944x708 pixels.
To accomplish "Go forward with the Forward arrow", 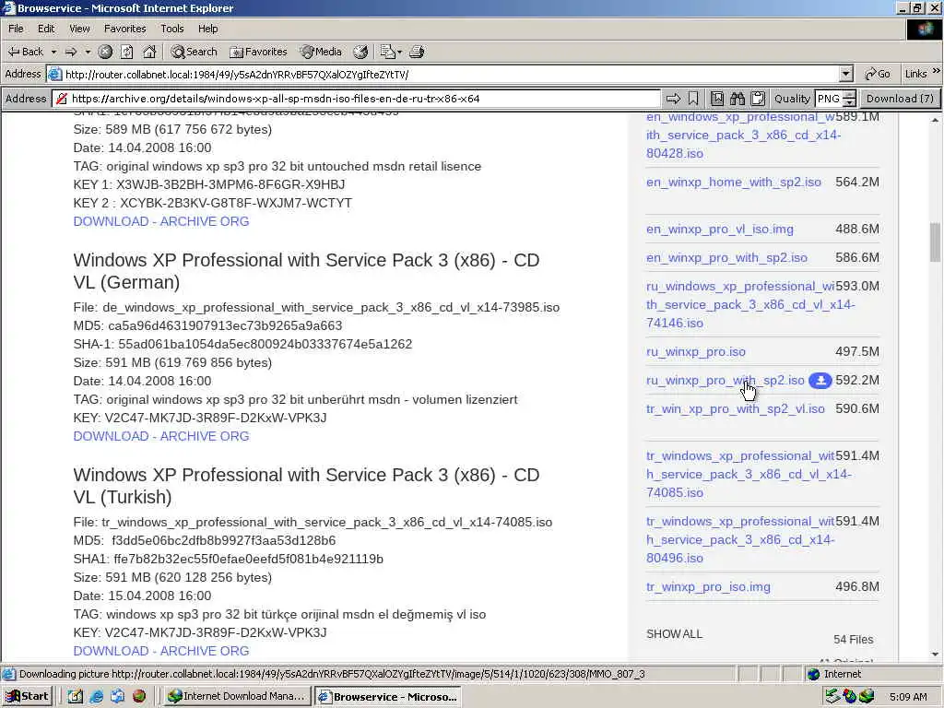I will [71, 52].
